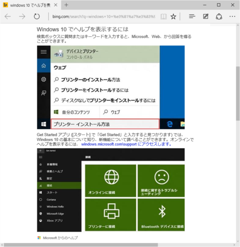
Task: Click the bing.com address bar
Action: point(104,16)
